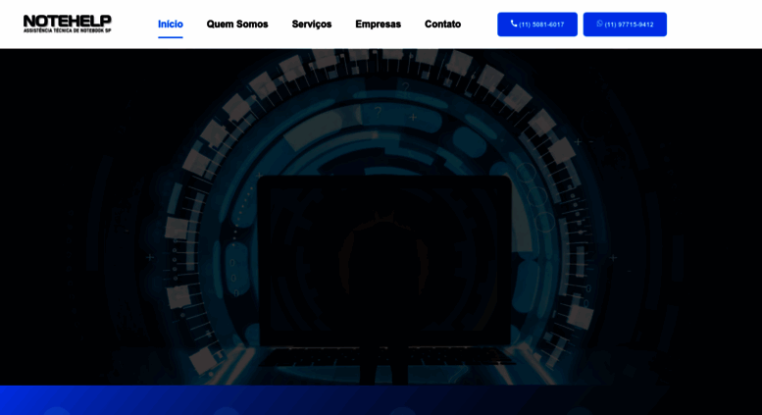Open the Contato page
This screenshot has height=415, width=762.
(442, 25)
